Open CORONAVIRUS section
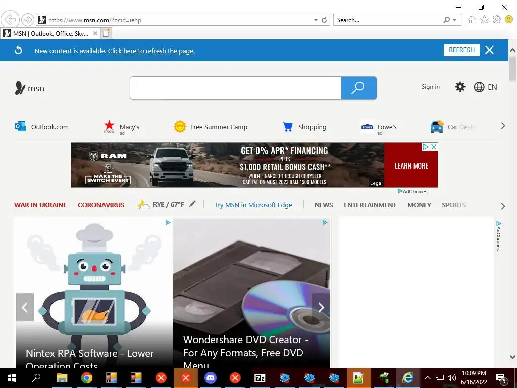This screenshot has width=517, height=388. [x=101, y=205]
